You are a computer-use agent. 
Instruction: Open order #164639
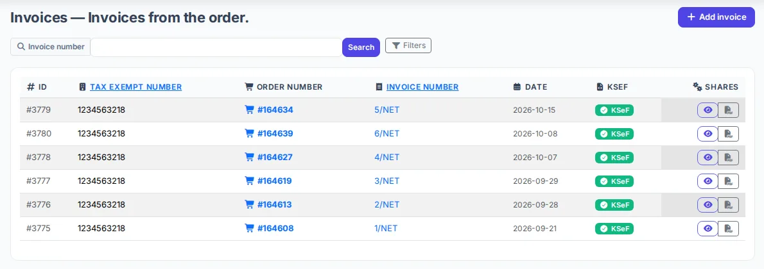(275, 134)
